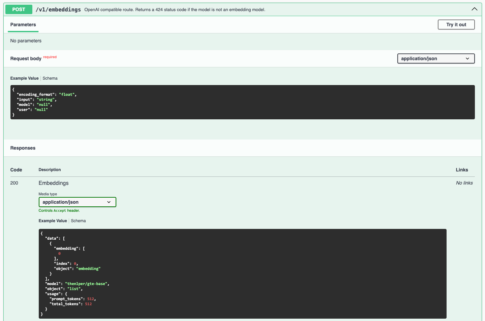Click inside the response example JSON block

(x=242, y=274)
